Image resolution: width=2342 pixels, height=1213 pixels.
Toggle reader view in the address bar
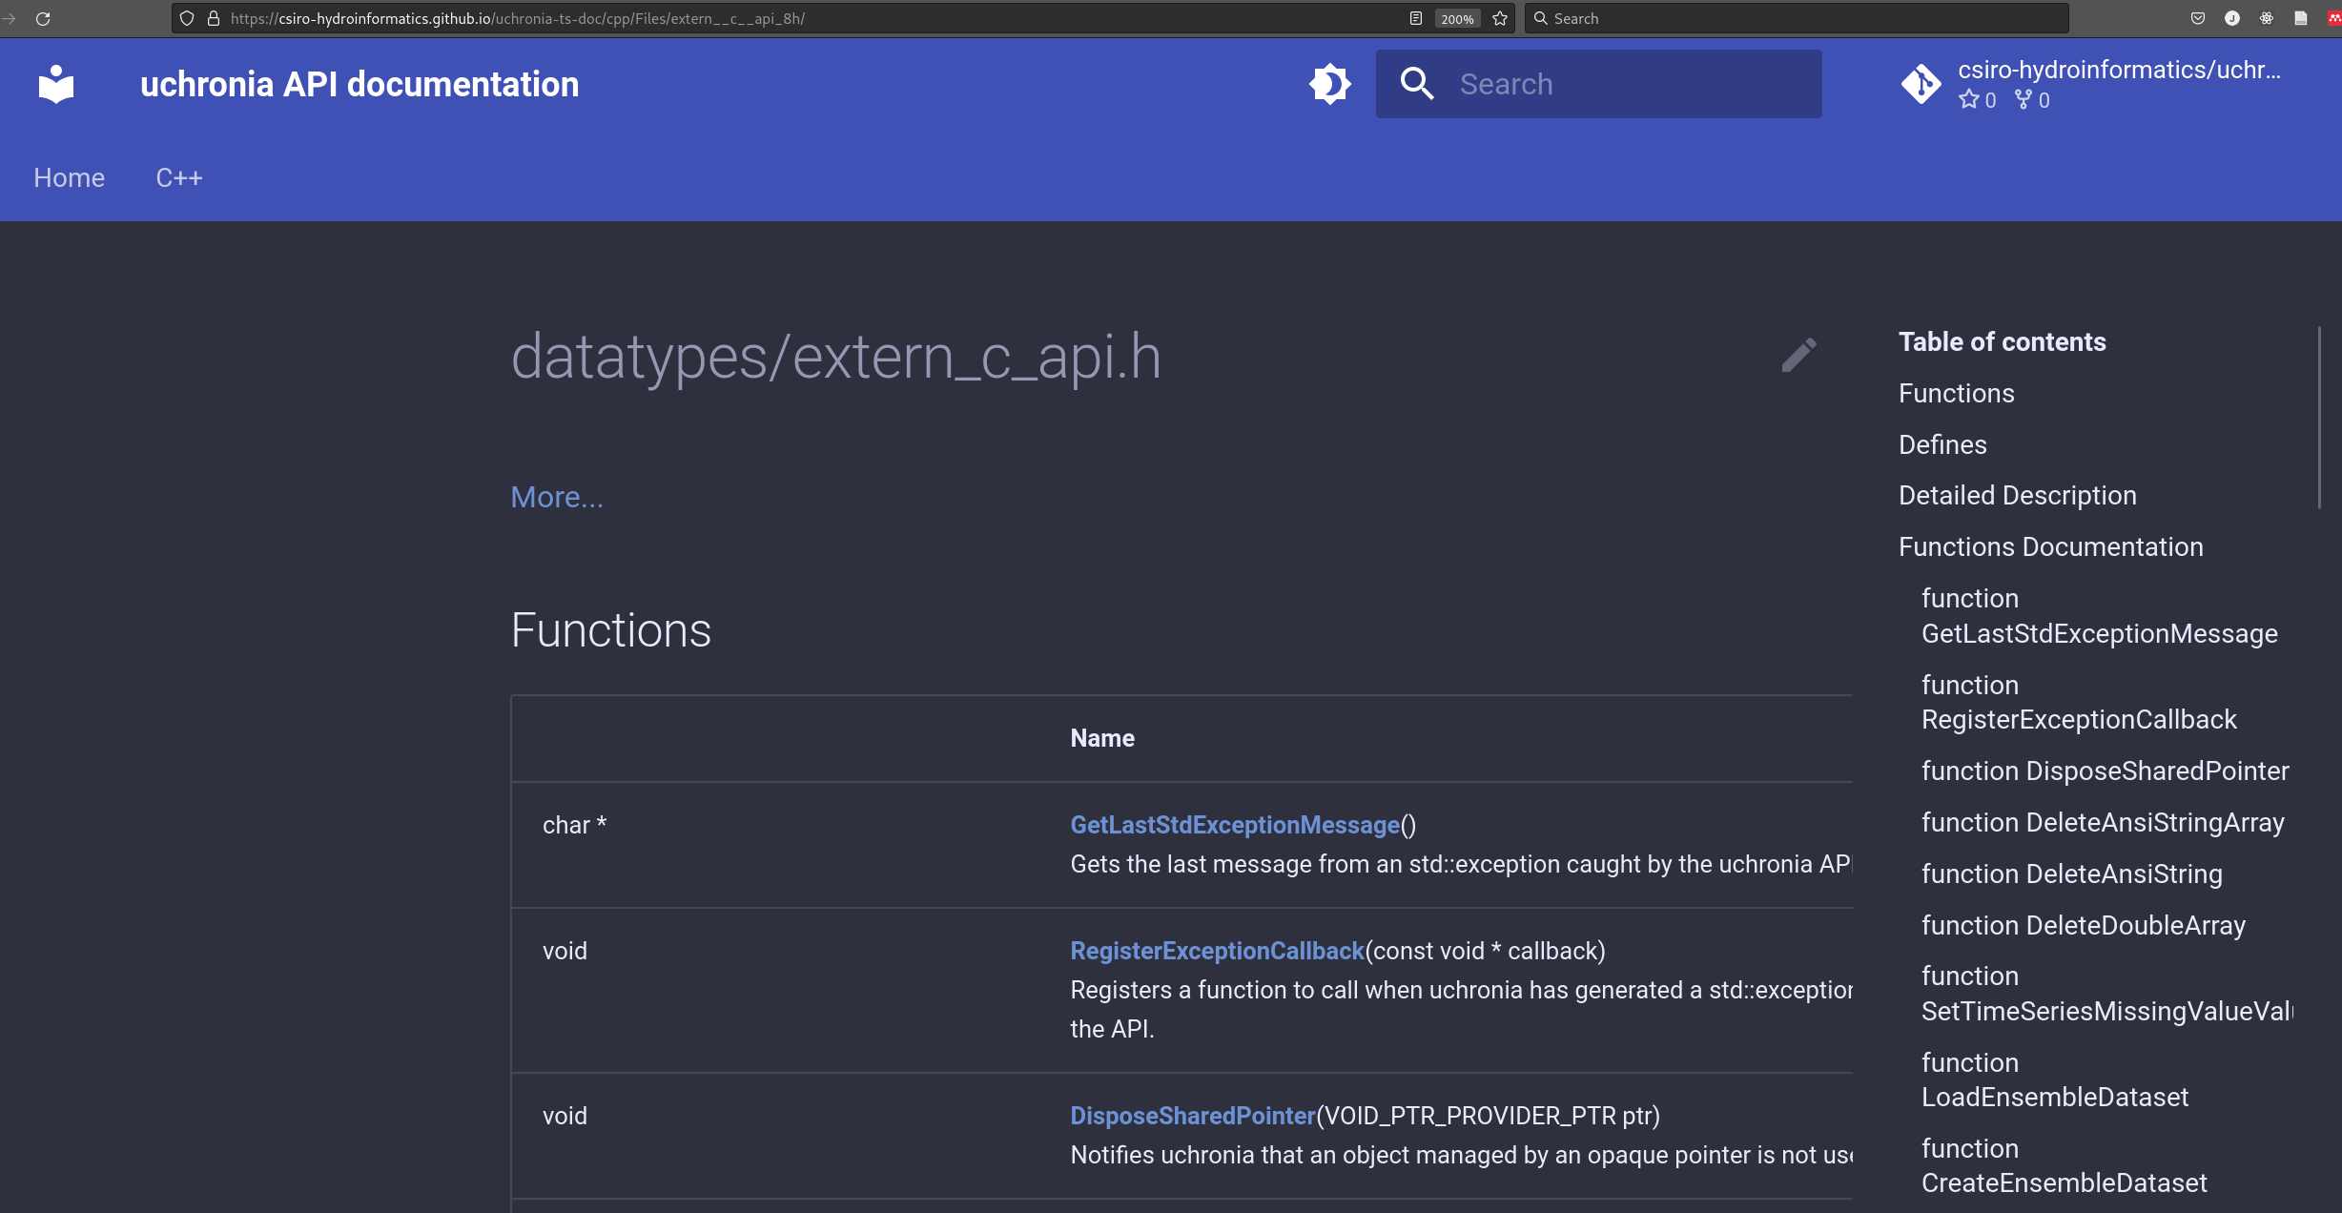(x=1416, y=18)
